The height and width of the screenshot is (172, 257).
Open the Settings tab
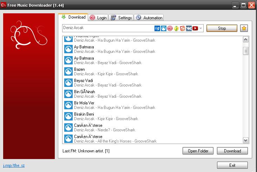tap(121, 18)
